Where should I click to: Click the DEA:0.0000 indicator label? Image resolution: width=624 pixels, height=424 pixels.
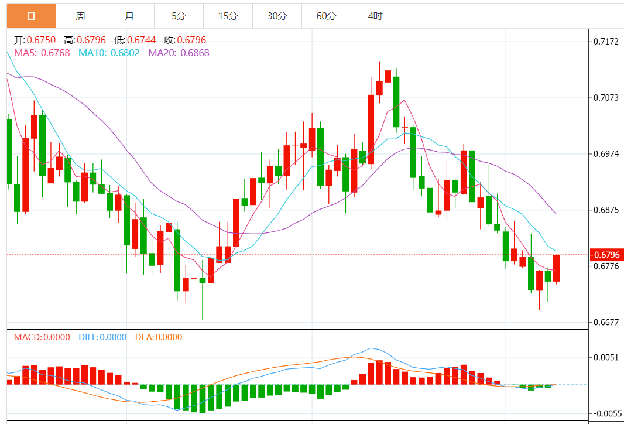(159, 337)
